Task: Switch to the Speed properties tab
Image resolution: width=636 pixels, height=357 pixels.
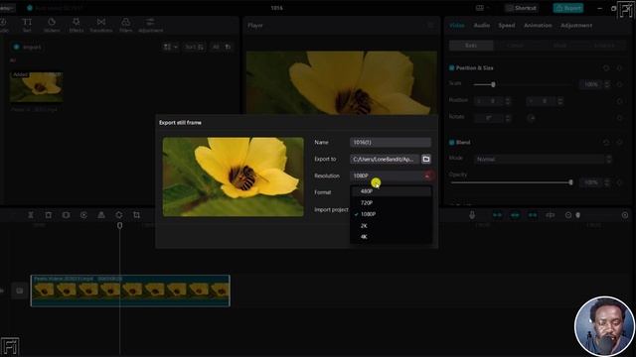Action: pyautogui.click(x=507, y=25)
